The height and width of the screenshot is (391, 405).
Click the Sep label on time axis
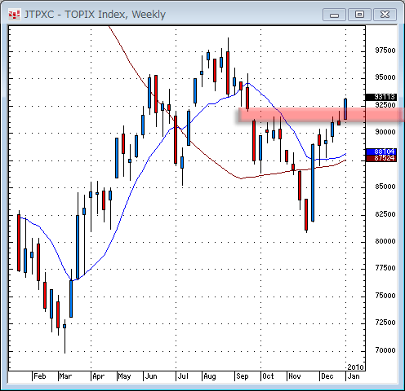pyautogui.click(x=243, y=377)
